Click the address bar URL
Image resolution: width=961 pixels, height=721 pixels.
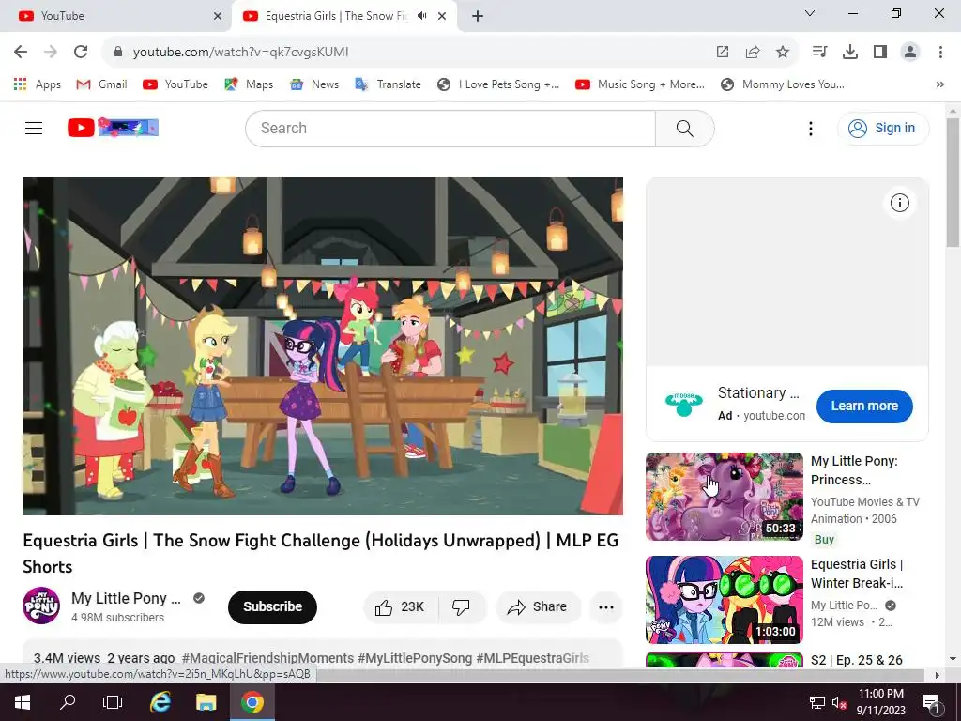pyautogui.click(x=241, y=53)
